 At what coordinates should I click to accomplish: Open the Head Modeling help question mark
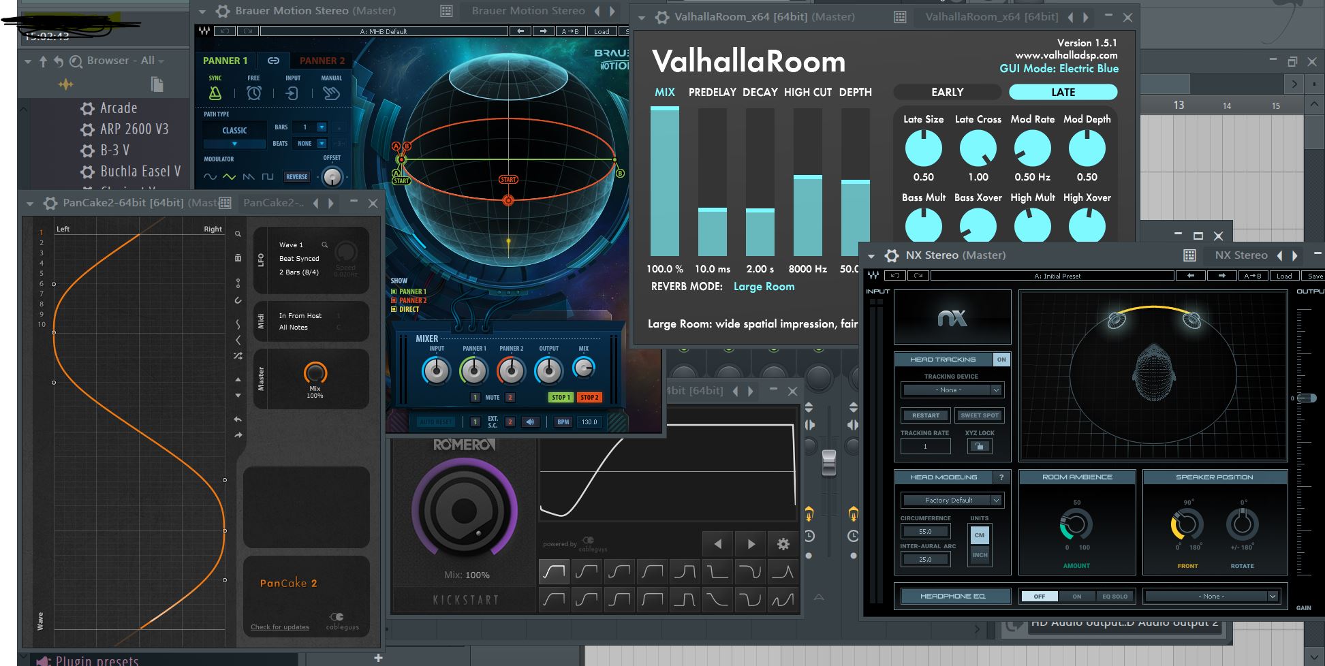click(x=1001, y=477)
